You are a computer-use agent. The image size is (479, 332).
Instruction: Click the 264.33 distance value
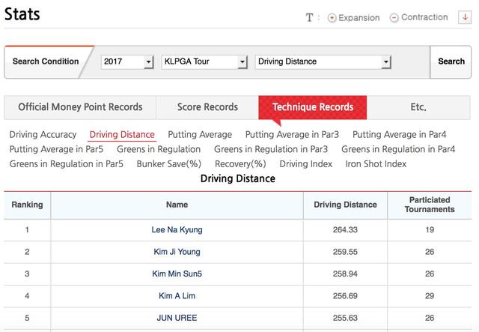(345, 230)
